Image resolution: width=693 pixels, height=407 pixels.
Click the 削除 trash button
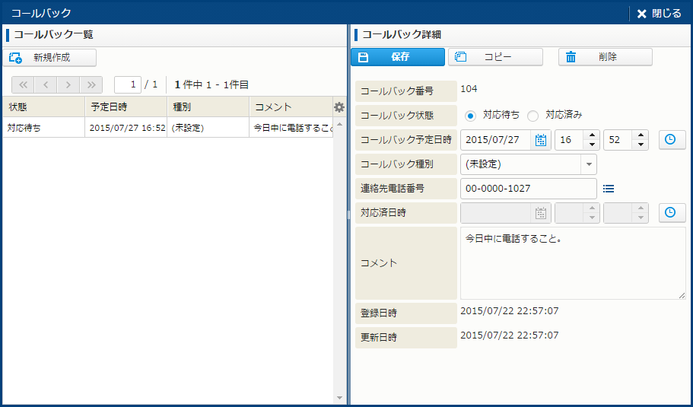pyautogui.click(x=605, y=57)
